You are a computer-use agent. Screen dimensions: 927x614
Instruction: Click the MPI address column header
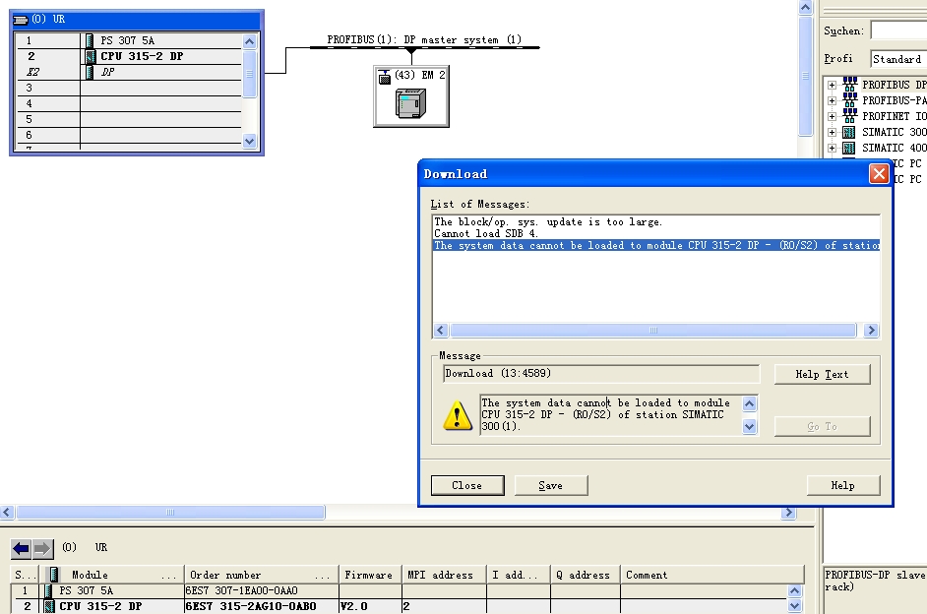(444, 575)
